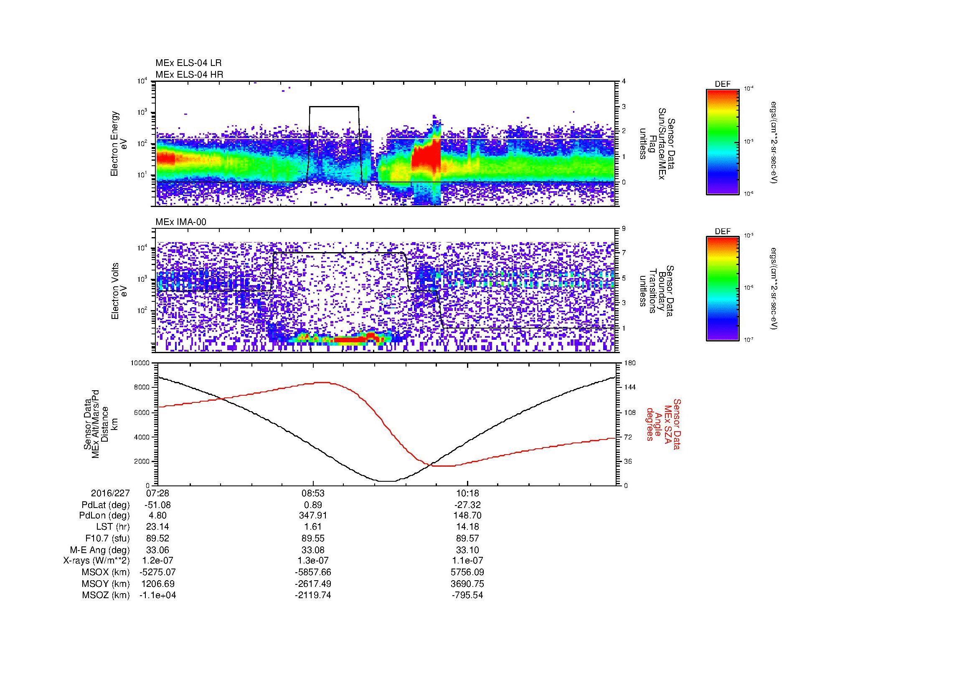Click the minimum of the black altitude curve
This screenshot has height=690, width=977.
pos(386,481)
